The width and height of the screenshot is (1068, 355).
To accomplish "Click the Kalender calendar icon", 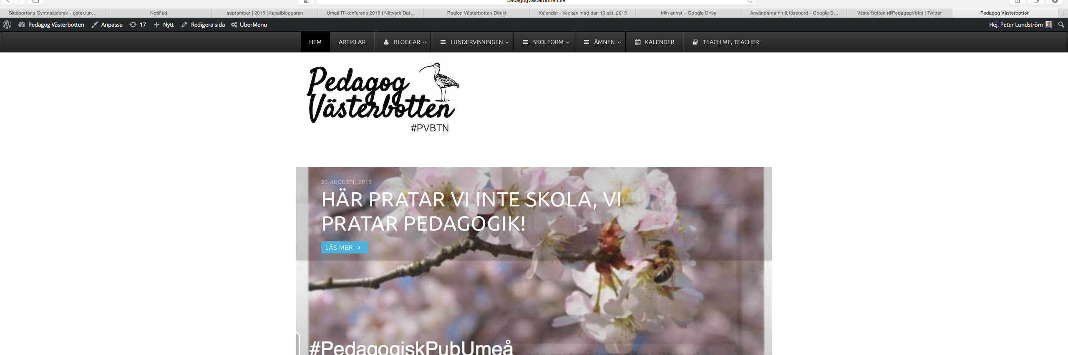I will click(x=637, y=42).
